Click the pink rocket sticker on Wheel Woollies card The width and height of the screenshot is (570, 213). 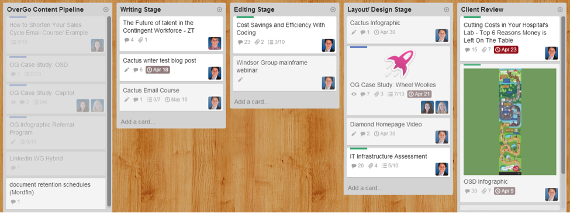point(399,64)
